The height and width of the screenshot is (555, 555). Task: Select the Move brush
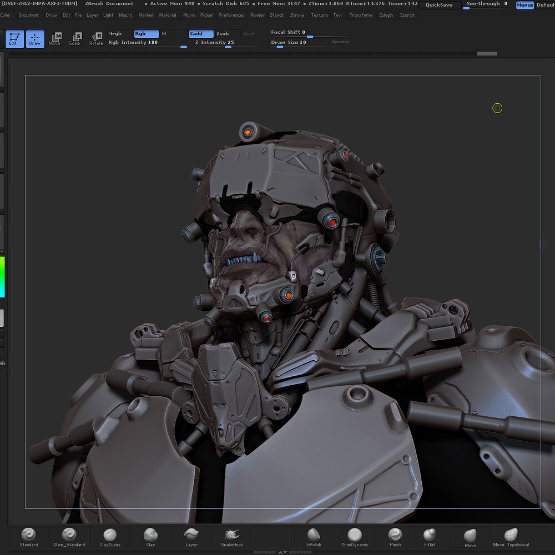tap(470, 538)
